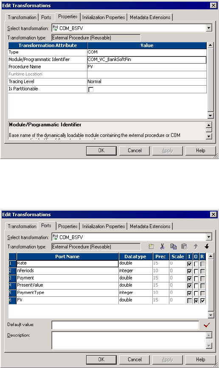Click the Port Name column header
Viewport: 219px width, 368px height.
coord(67,256)
